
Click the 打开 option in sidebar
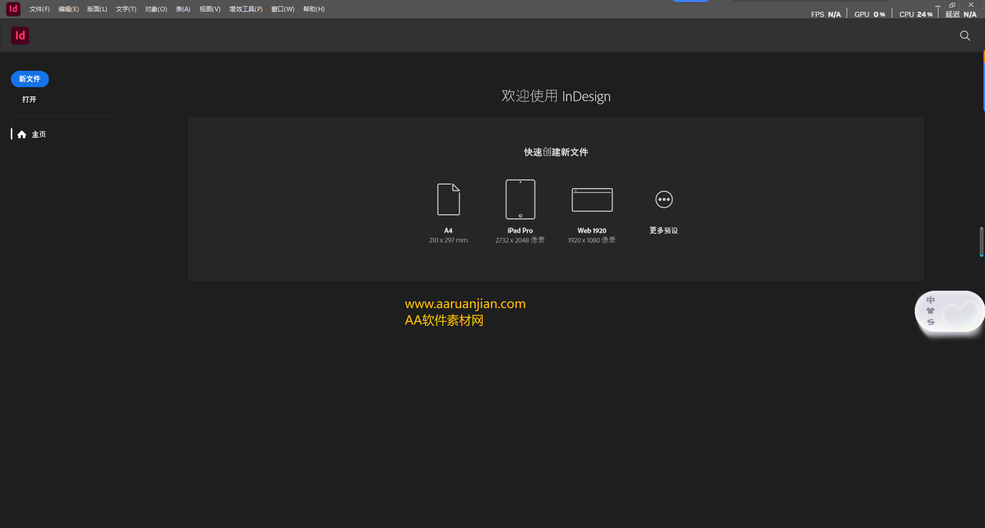click(29, 99)
